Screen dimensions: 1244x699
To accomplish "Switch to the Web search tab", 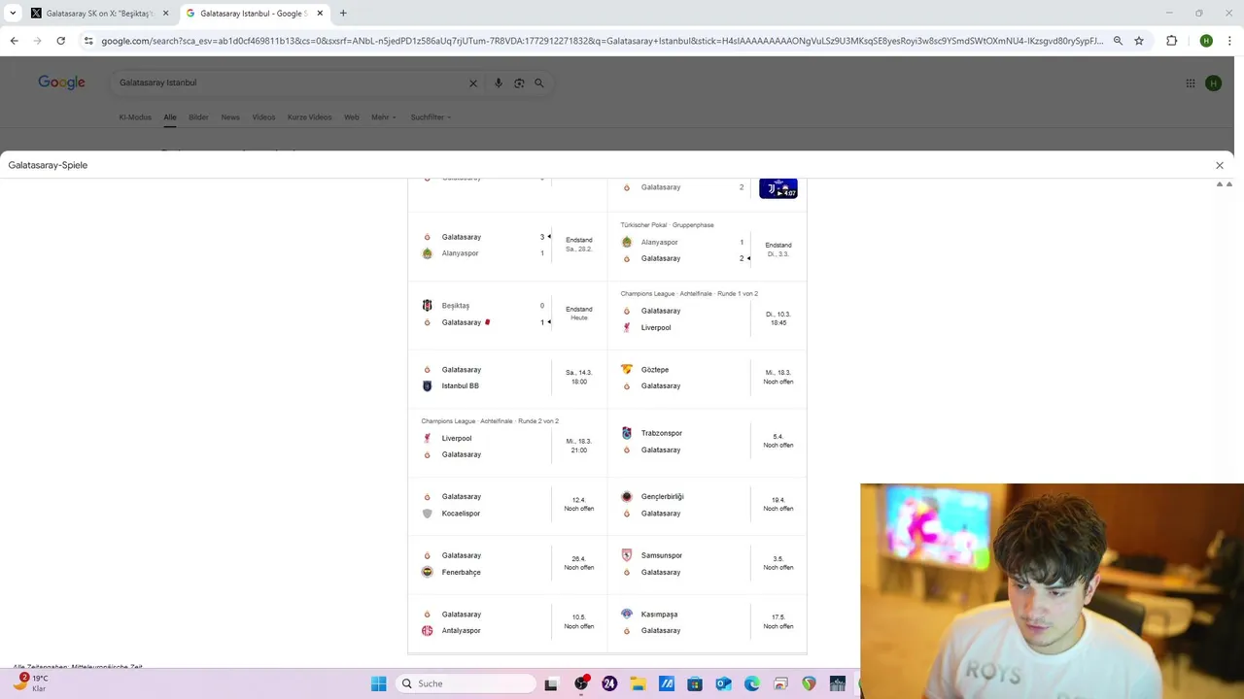I will coord(352,117).
